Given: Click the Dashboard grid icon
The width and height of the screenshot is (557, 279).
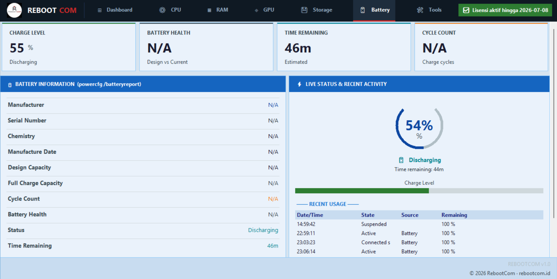Looking at the screenshot, I should tap(100, 10).
